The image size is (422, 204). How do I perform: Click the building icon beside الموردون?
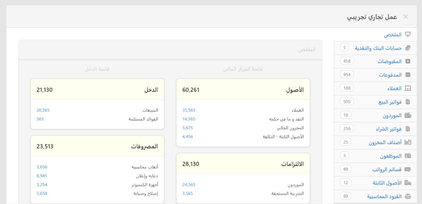tap(408, 115)
